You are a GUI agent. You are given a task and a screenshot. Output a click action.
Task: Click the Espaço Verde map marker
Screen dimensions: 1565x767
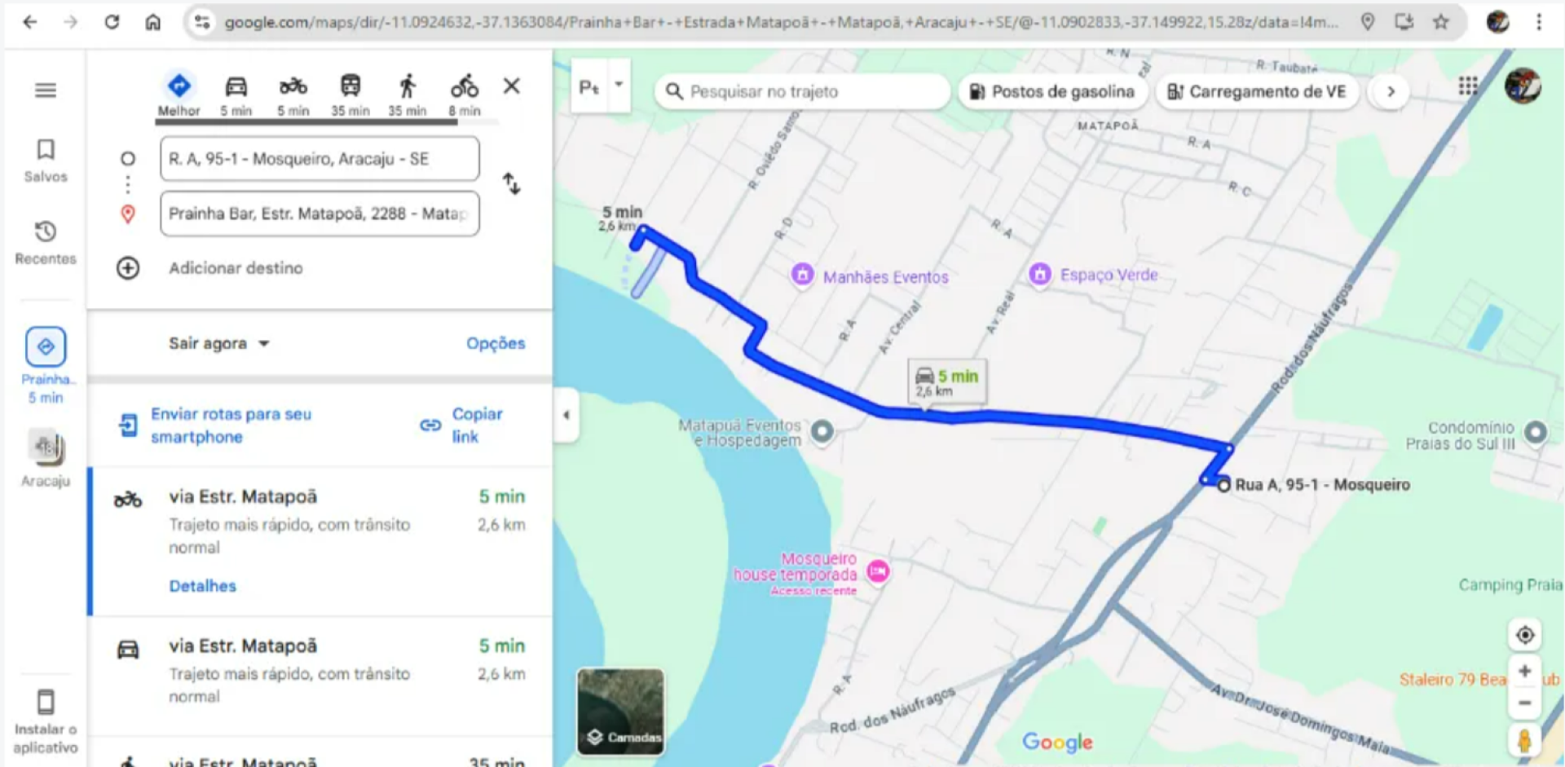pyautogui.click(x=1040, y=274)
